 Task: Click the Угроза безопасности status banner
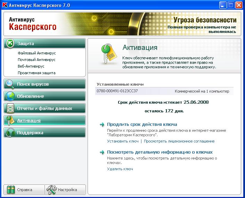click(x=205, y=20)
